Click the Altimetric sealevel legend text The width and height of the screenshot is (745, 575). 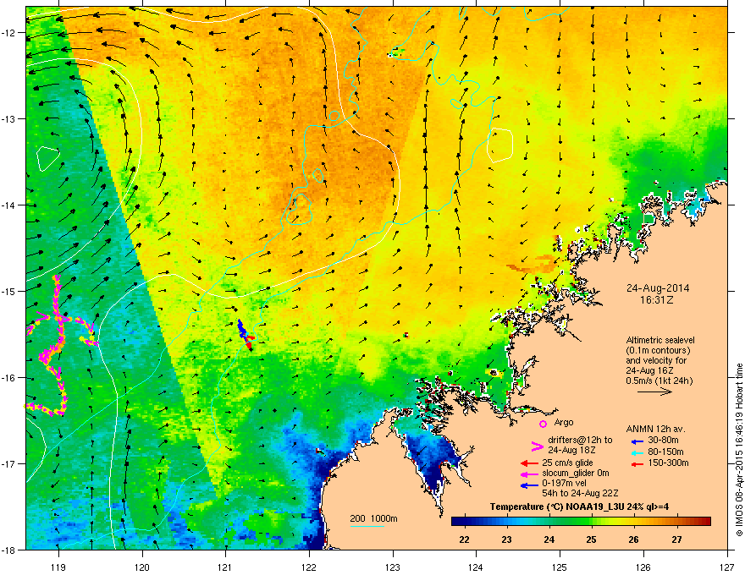point(660,340)
